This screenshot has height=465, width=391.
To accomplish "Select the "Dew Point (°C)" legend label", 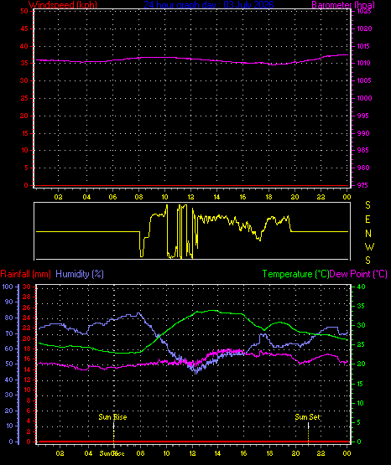I will pyautogui.click(x=358, y=274).
